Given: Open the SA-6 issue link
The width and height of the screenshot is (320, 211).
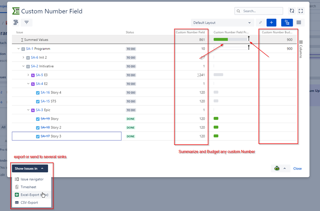Looking at the screenshot, I should click(x=35, y=57).
